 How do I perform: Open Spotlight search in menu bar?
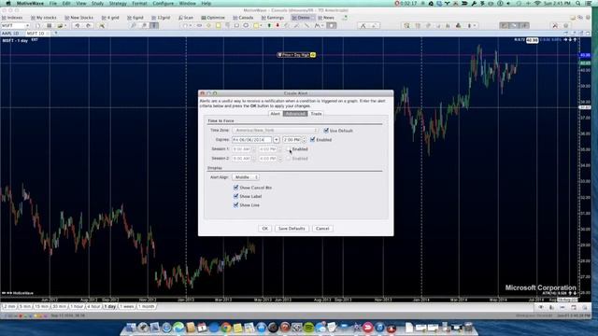(578, 4)
